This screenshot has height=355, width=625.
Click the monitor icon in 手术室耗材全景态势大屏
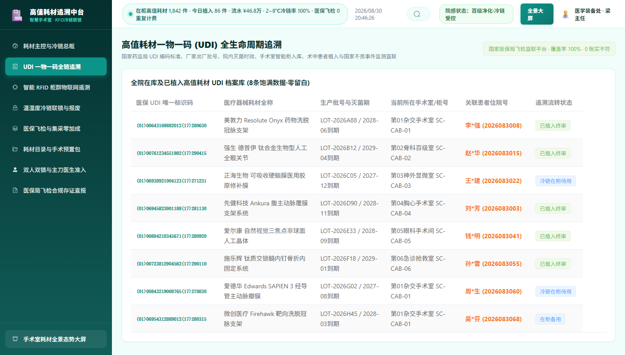(x=15, y=339)
